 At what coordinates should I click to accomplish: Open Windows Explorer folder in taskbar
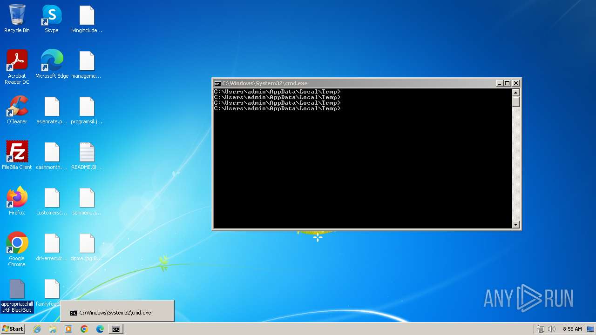tap(53, 329)
